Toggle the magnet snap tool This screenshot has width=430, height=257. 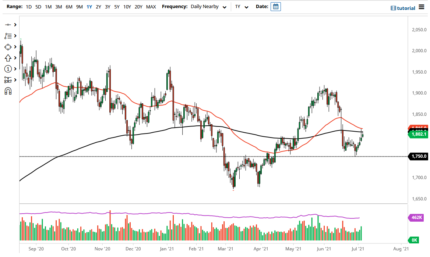[x=8, y=91]
